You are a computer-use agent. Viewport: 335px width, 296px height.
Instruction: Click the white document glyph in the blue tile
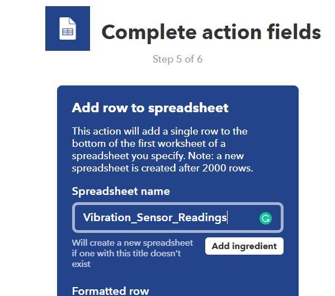[x=68, y=28]
